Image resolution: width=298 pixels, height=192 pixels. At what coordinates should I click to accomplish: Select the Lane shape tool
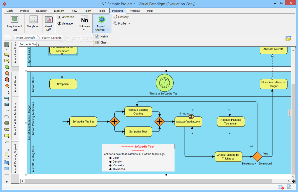pyautogui.click(x=7, y=104)
